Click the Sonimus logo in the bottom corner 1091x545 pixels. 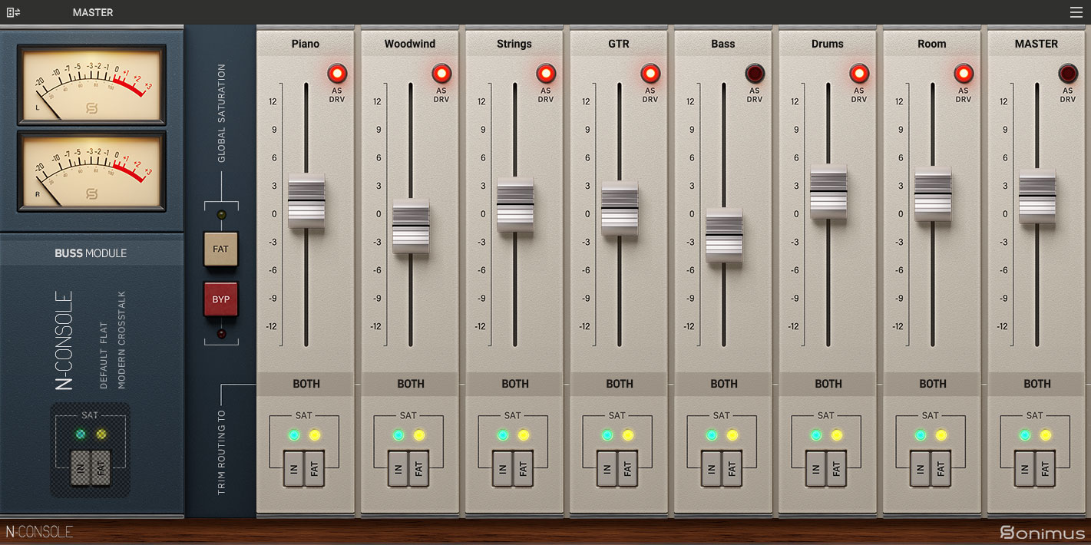click(x=1043, y=532)
